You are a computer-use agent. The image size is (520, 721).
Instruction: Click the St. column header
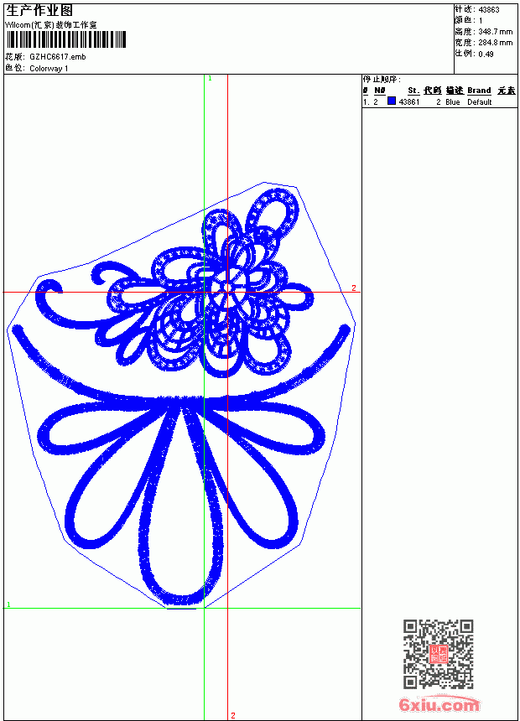point(413,91)
